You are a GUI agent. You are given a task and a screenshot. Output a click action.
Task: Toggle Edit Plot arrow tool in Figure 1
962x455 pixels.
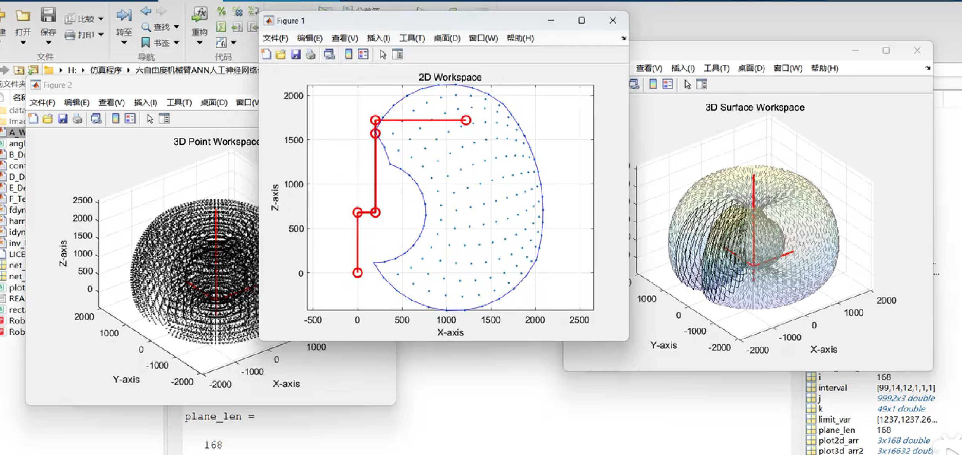click(x=383, y=55)
